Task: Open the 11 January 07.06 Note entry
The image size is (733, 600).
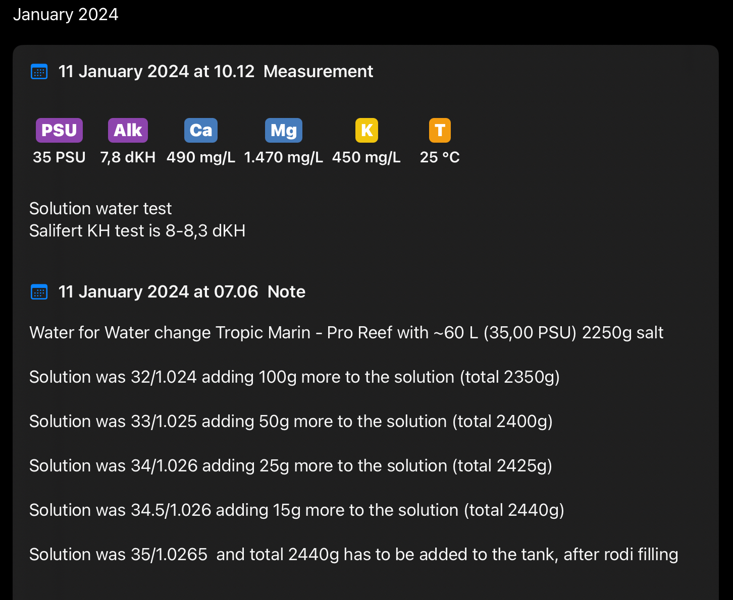Action: point(182,292)
